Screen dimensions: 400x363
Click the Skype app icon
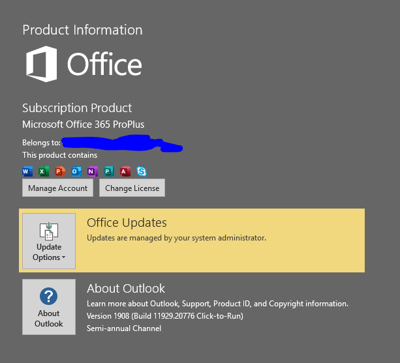(142, 171)
